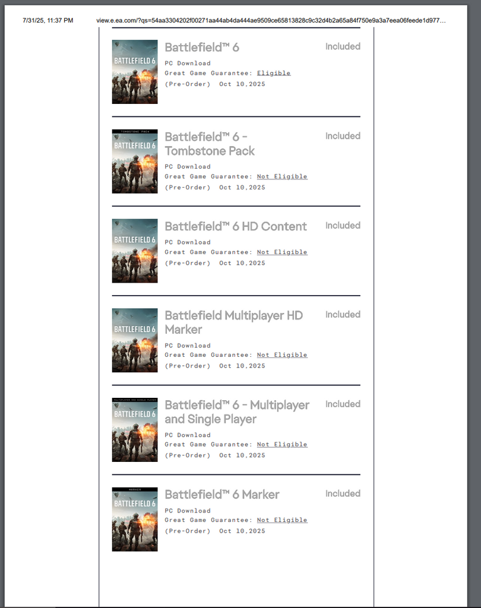Select the Battlefield 6 HD Content cover art

click(135, 251)
